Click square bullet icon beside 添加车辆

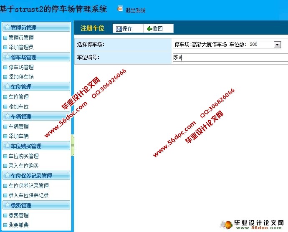(x=5, y=136)
